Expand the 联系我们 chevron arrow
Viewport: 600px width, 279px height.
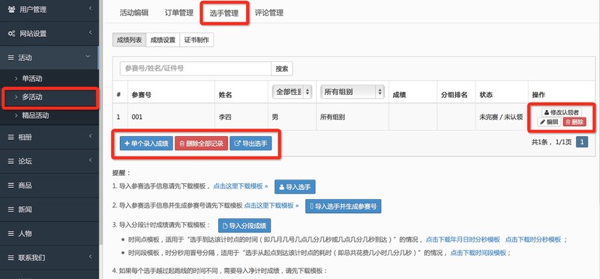pyautogui.click(x=90, y=256)
